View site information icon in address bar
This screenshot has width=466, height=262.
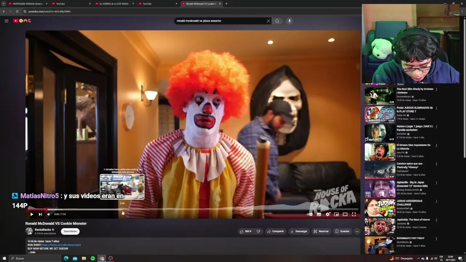coord(25,11)
